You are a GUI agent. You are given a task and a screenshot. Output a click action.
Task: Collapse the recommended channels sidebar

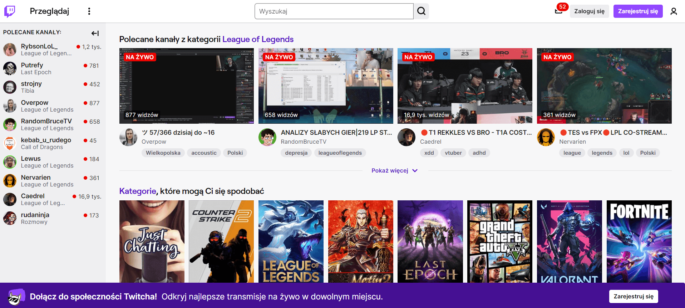[x=95, y=33]
